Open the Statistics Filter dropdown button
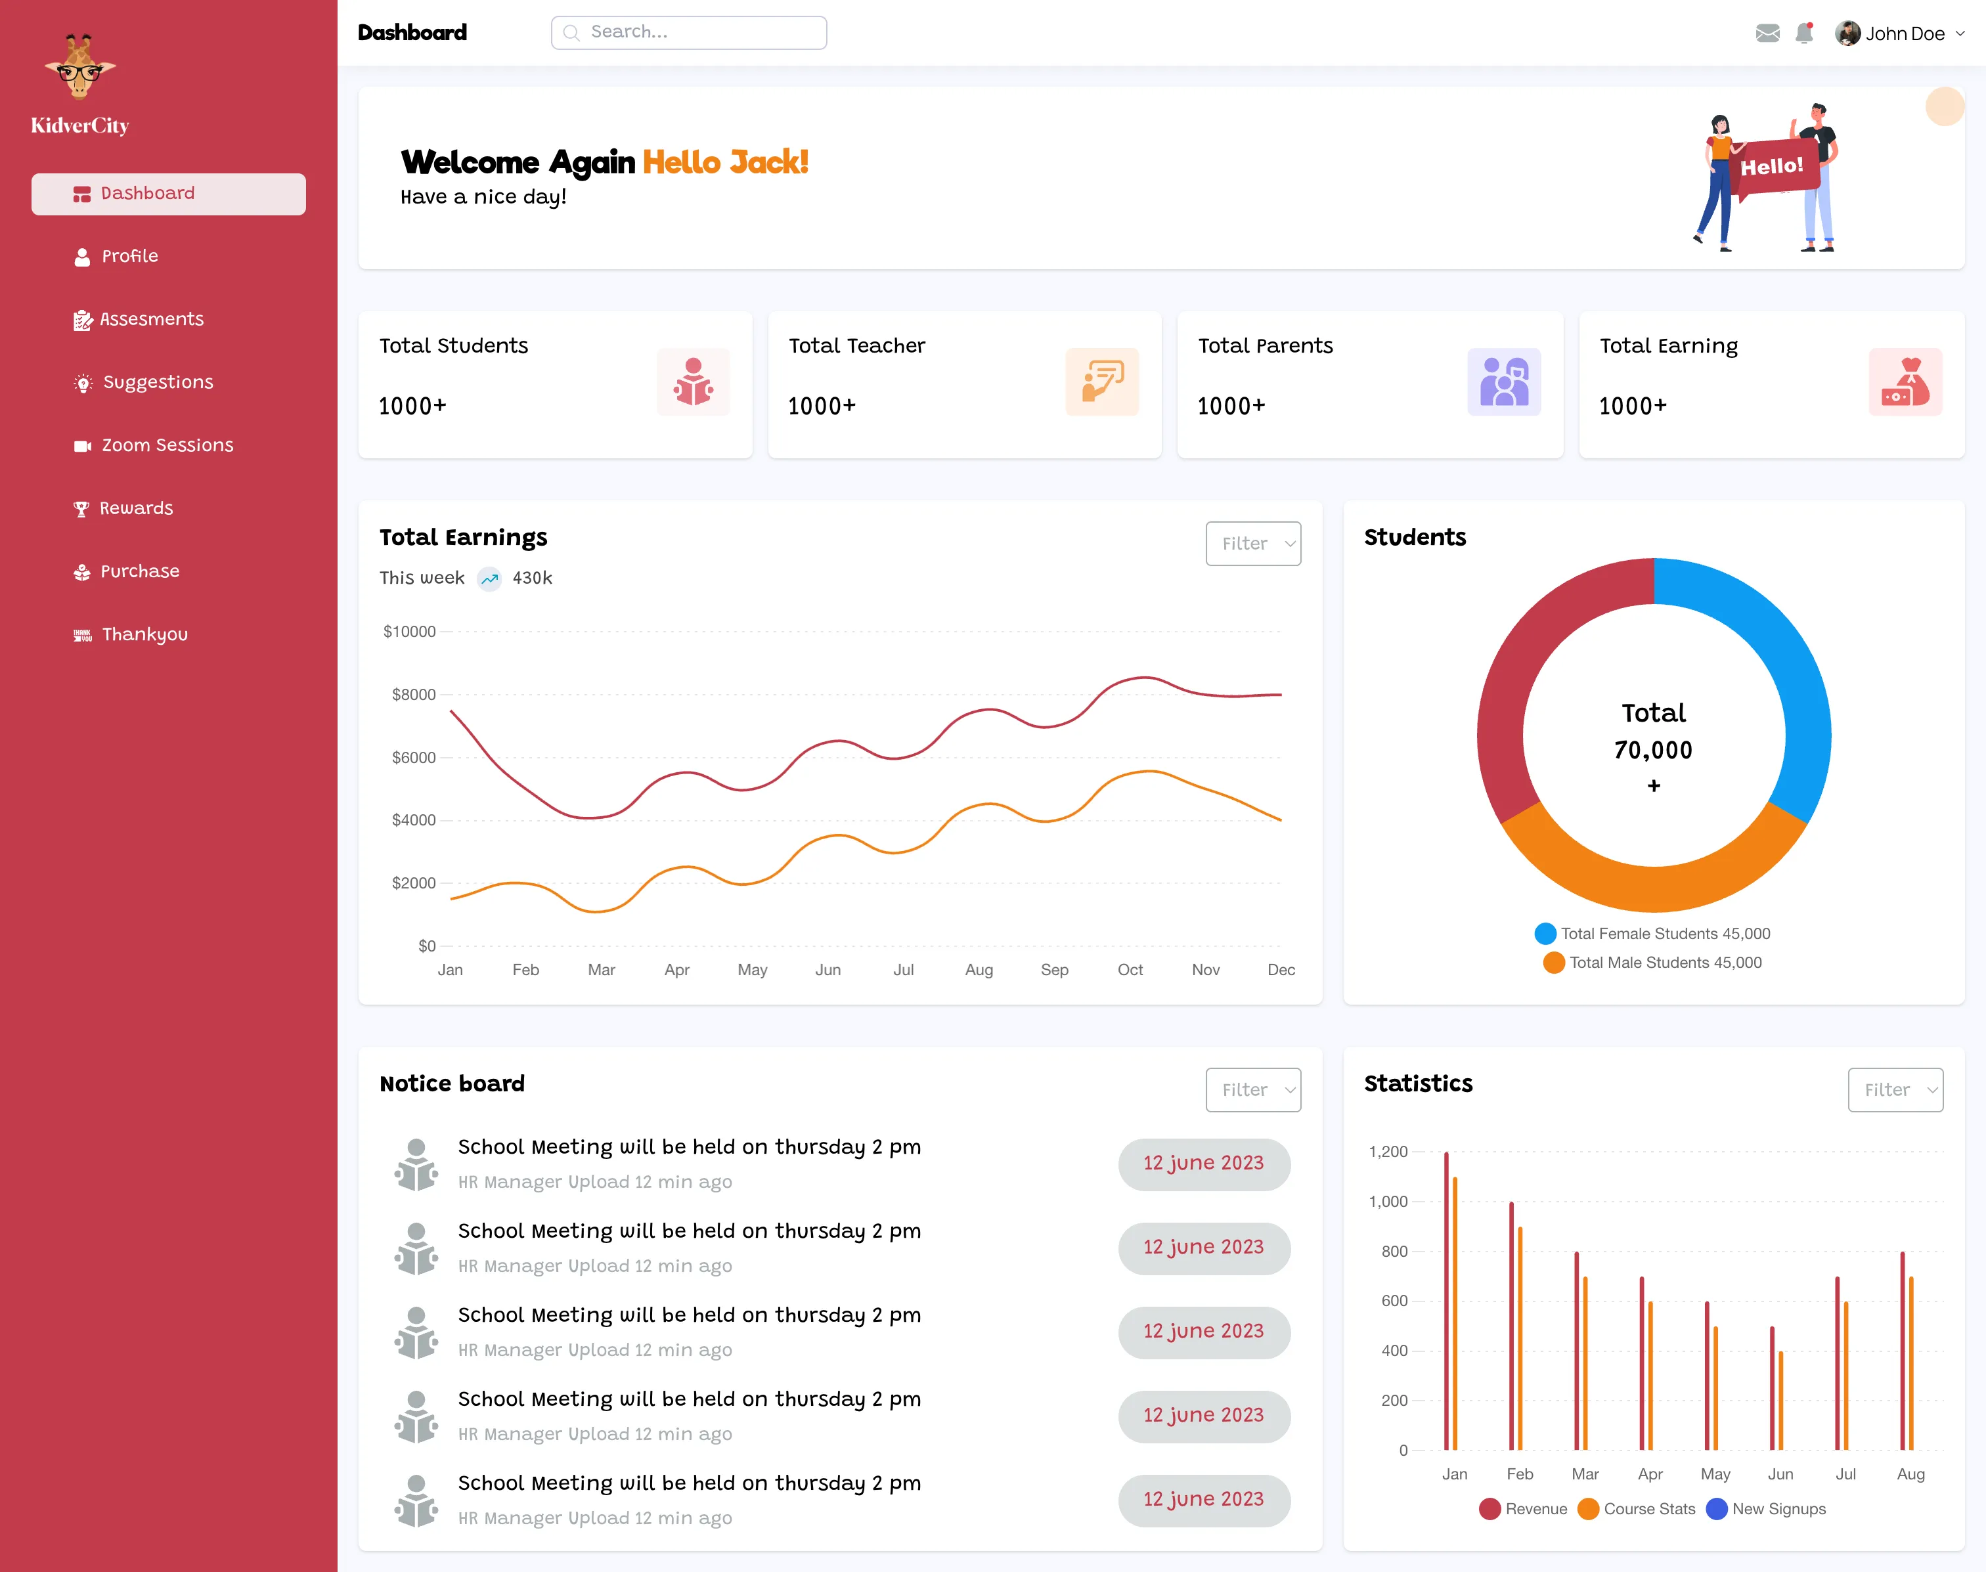This screenshot has width=1986, height=1572. [1895, 1090]
